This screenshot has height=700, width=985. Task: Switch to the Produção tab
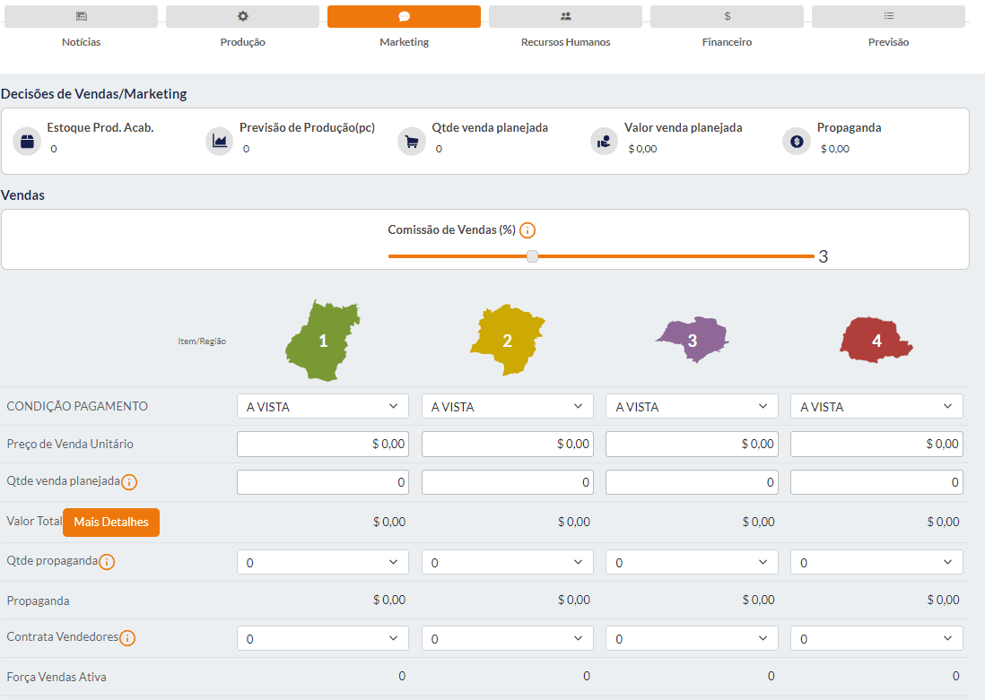(242, 17)
